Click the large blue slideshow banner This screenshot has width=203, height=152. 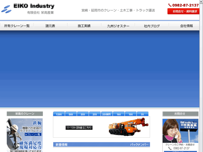click(100, 69)
